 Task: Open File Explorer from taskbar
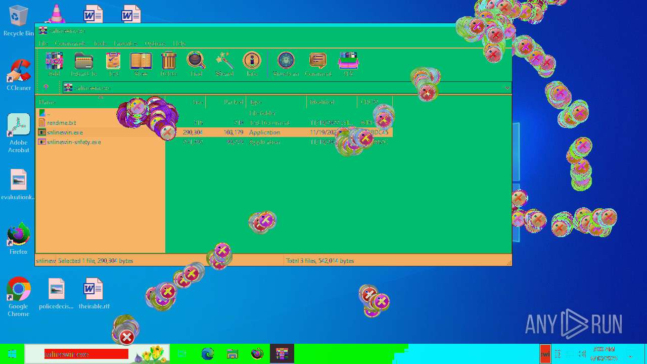[x=232, y=354]
